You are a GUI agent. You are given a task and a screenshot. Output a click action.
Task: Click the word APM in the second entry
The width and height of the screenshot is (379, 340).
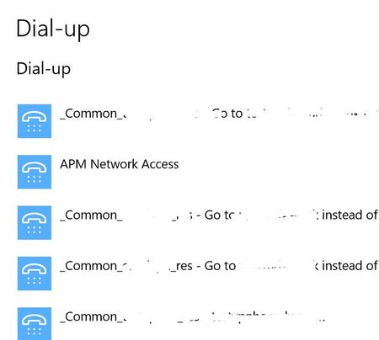point(73,164)
